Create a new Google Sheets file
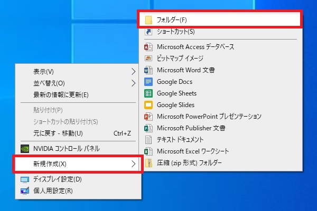317x211 pixels. click(x=220, y=93)
